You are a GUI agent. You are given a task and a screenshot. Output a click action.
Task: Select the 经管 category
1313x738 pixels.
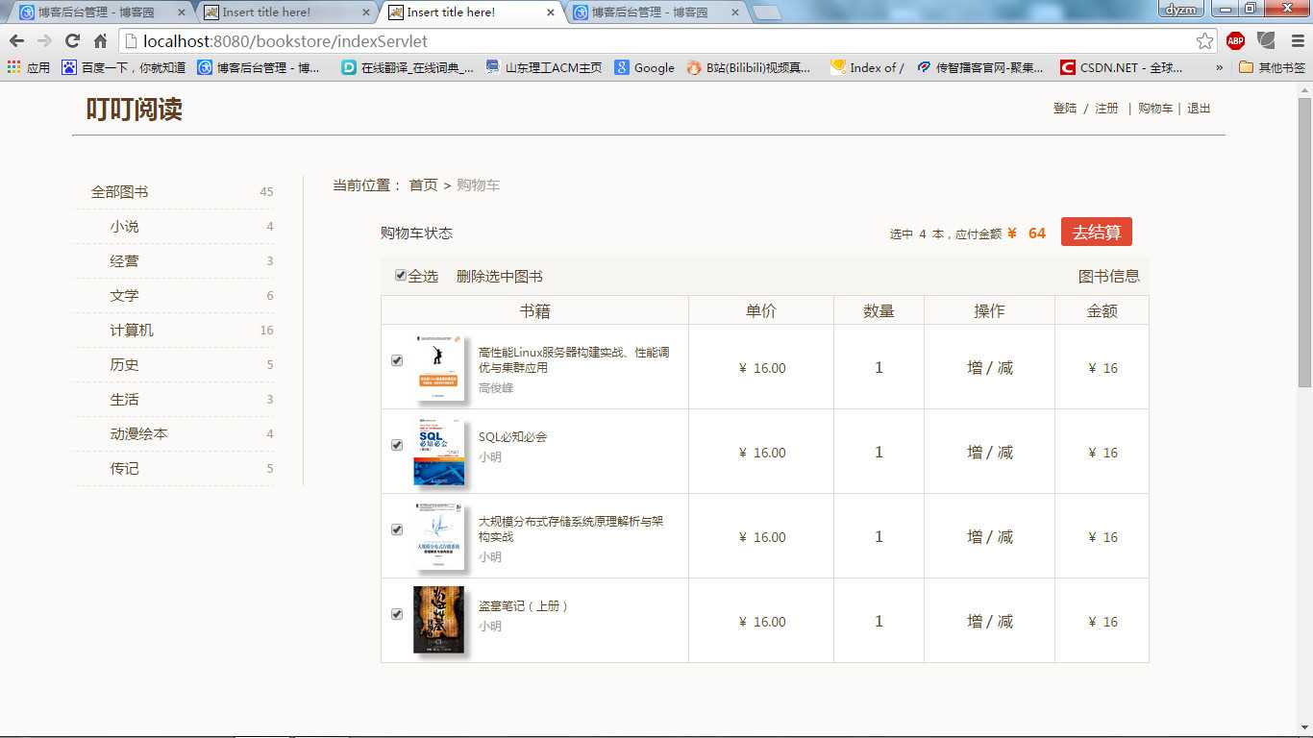click(124, 261)
